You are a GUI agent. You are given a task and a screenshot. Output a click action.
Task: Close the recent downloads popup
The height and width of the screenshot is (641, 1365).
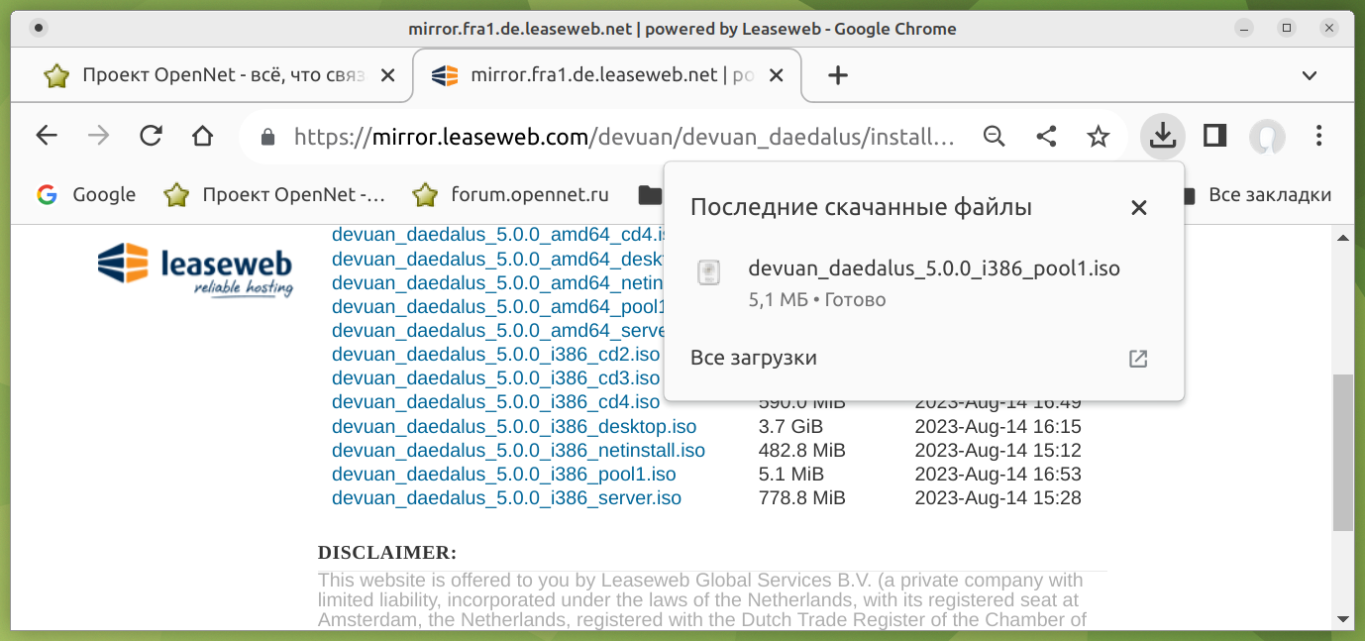[1139, 208]
